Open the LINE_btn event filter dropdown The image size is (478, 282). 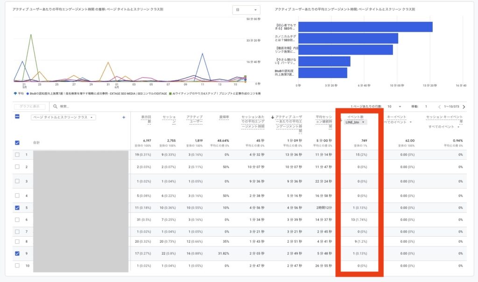click(355, 122)
